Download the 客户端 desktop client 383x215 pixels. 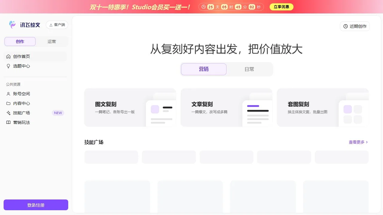pos(57,25)
